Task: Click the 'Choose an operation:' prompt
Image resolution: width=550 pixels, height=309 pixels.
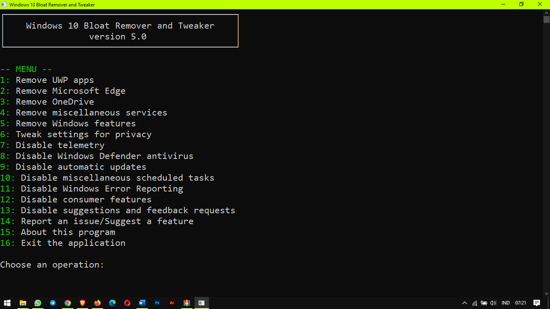Action: [x=52, y=265]
